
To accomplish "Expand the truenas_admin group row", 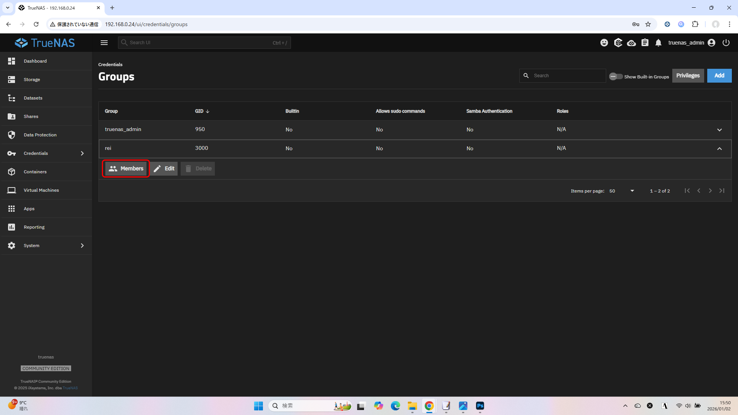I will (x=720, y=130).
